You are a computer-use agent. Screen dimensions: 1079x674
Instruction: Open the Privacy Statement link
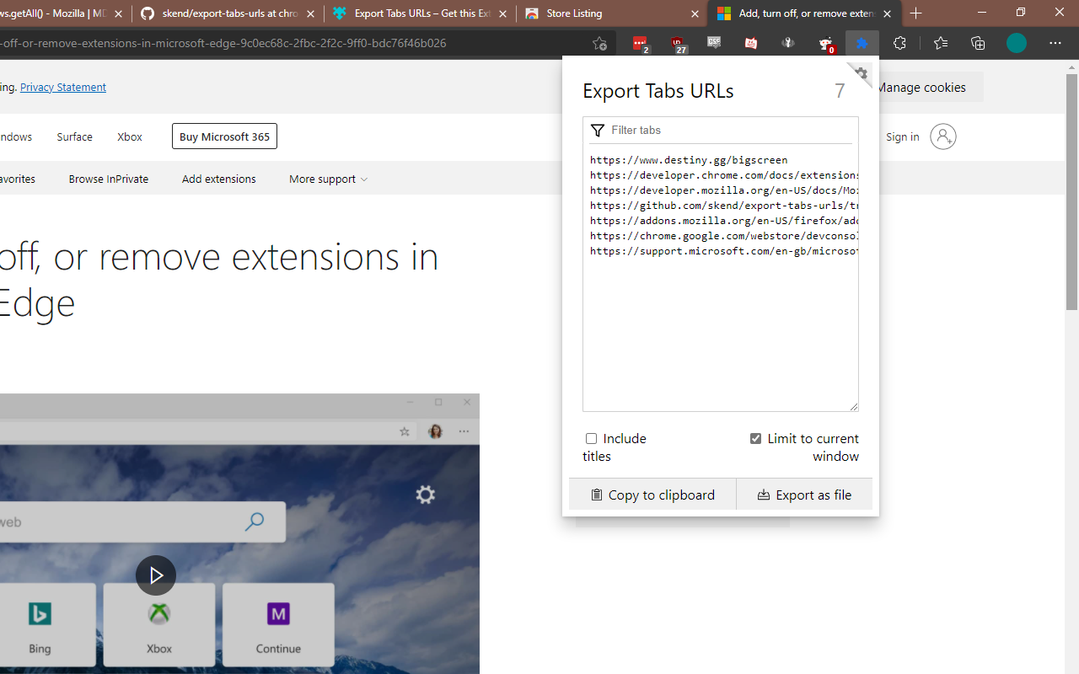click(63, 87)
